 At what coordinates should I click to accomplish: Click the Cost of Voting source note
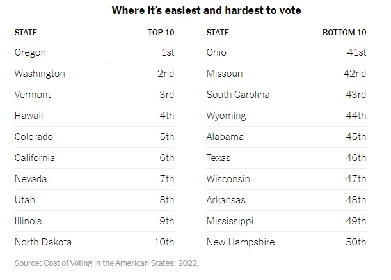(107, 262)
